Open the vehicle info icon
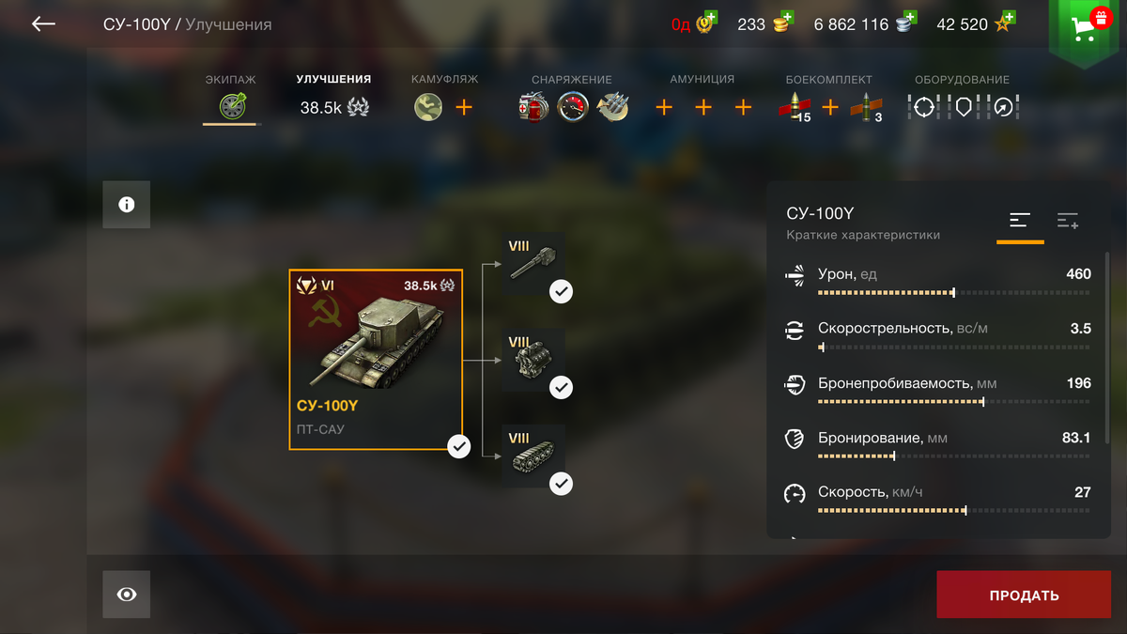This screenshot has width=1127, height=634. (x=127, y=205)
